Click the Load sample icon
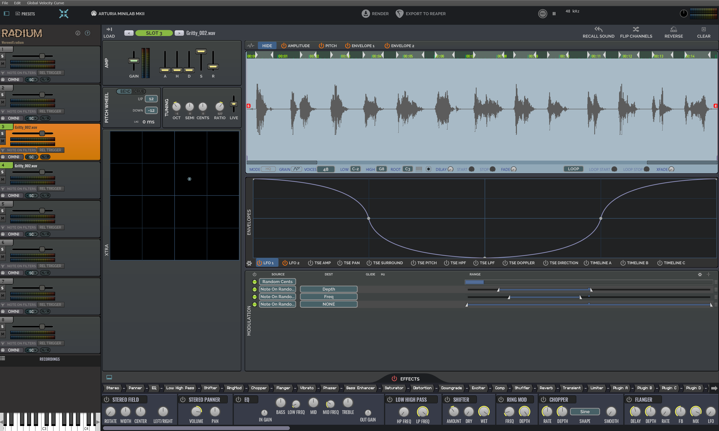719x431 pixels. [x=109, y=29]
